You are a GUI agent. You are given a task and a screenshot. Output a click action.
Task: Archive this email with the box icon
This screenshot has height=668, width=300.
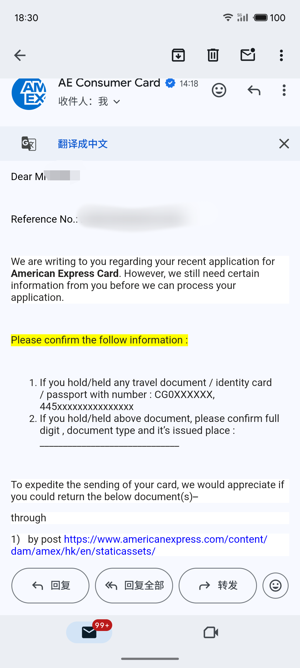[x=178, y=55]
